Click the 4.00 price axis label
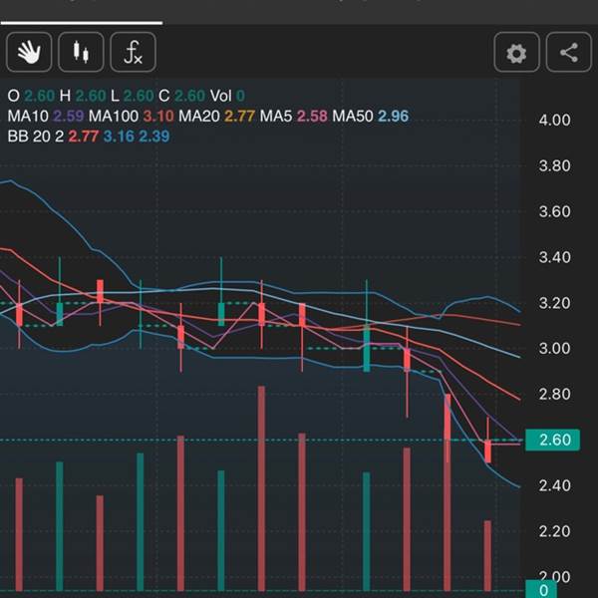598x598 pixels. coord(554,121)
